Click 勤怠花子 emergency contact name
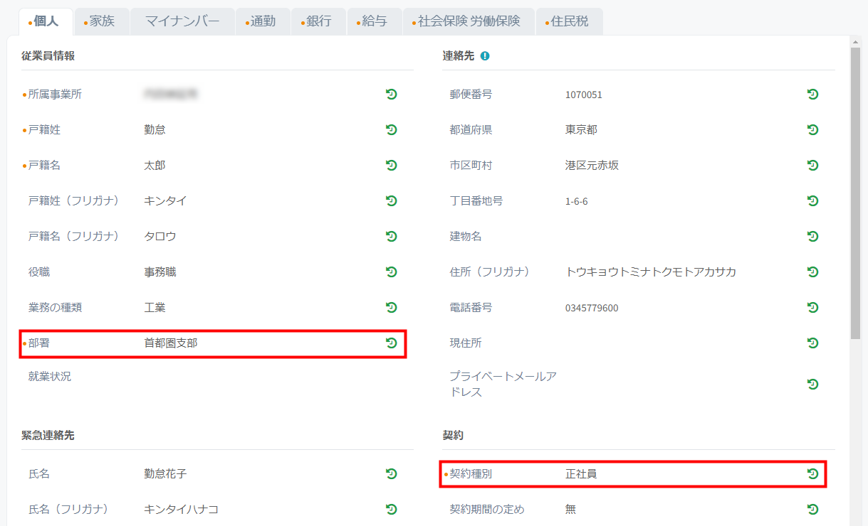This screenshot has width=868, height=526. [x=165, y=473]
